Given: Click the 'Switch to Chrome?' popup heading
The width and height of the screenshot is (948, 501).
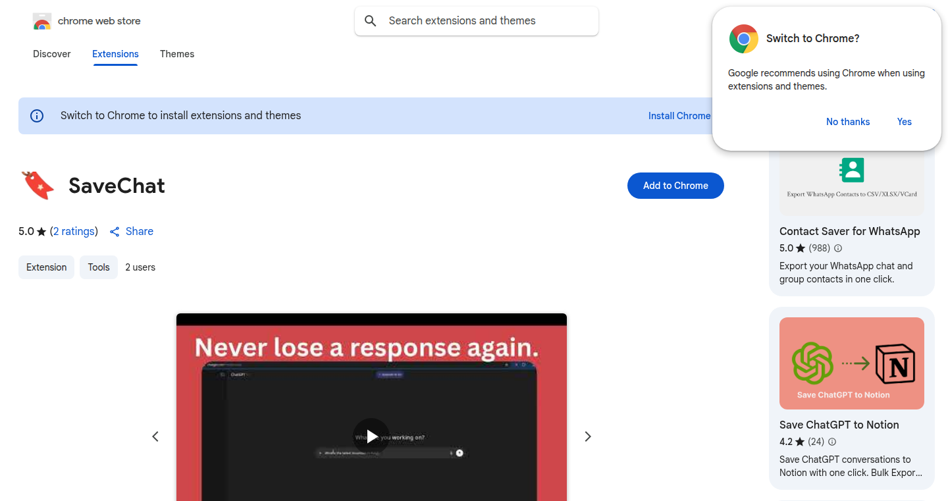Looking at the screenshot, I should tap(813, 39).
